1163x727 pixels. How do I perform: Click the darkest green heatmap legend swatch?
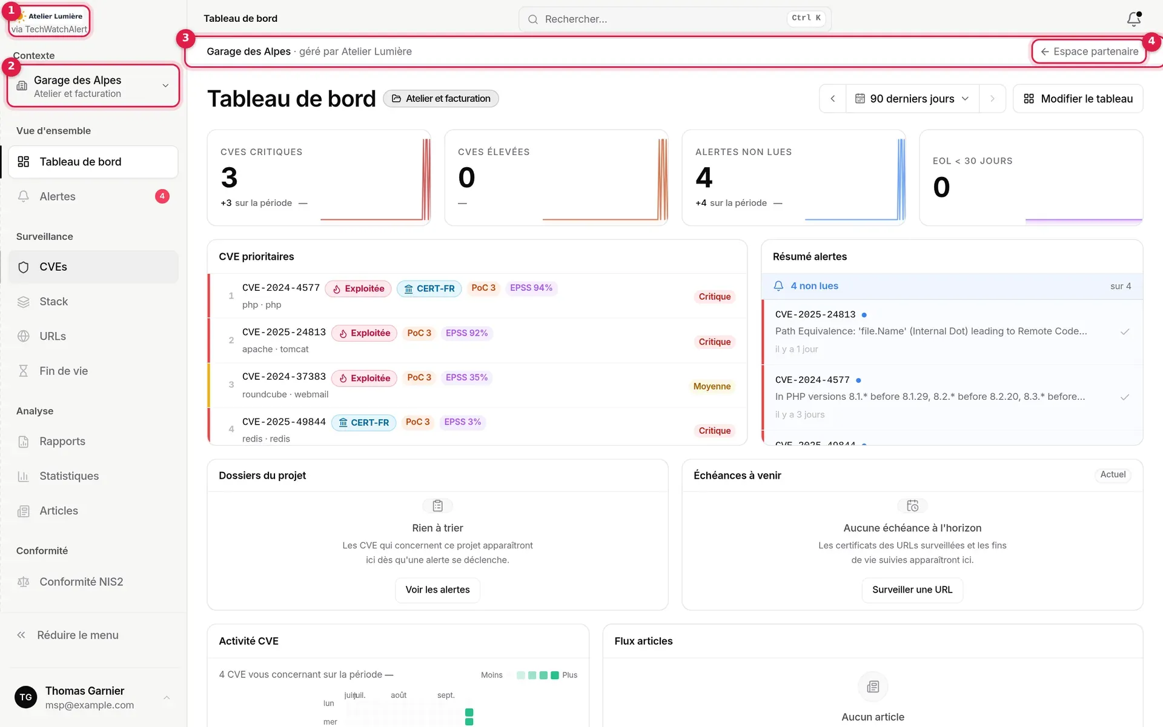coord(555,675)
